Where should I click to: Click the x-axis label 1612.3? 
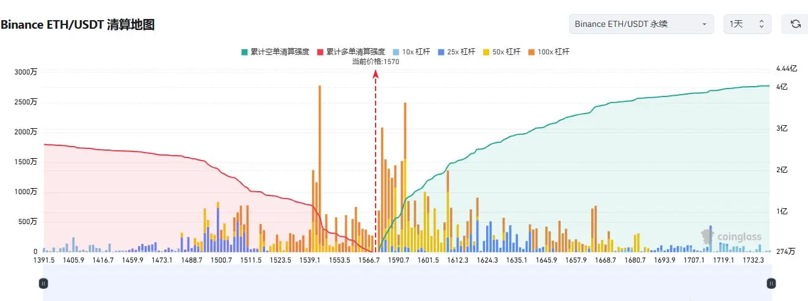pyautogui.click(x=457, y=260)
